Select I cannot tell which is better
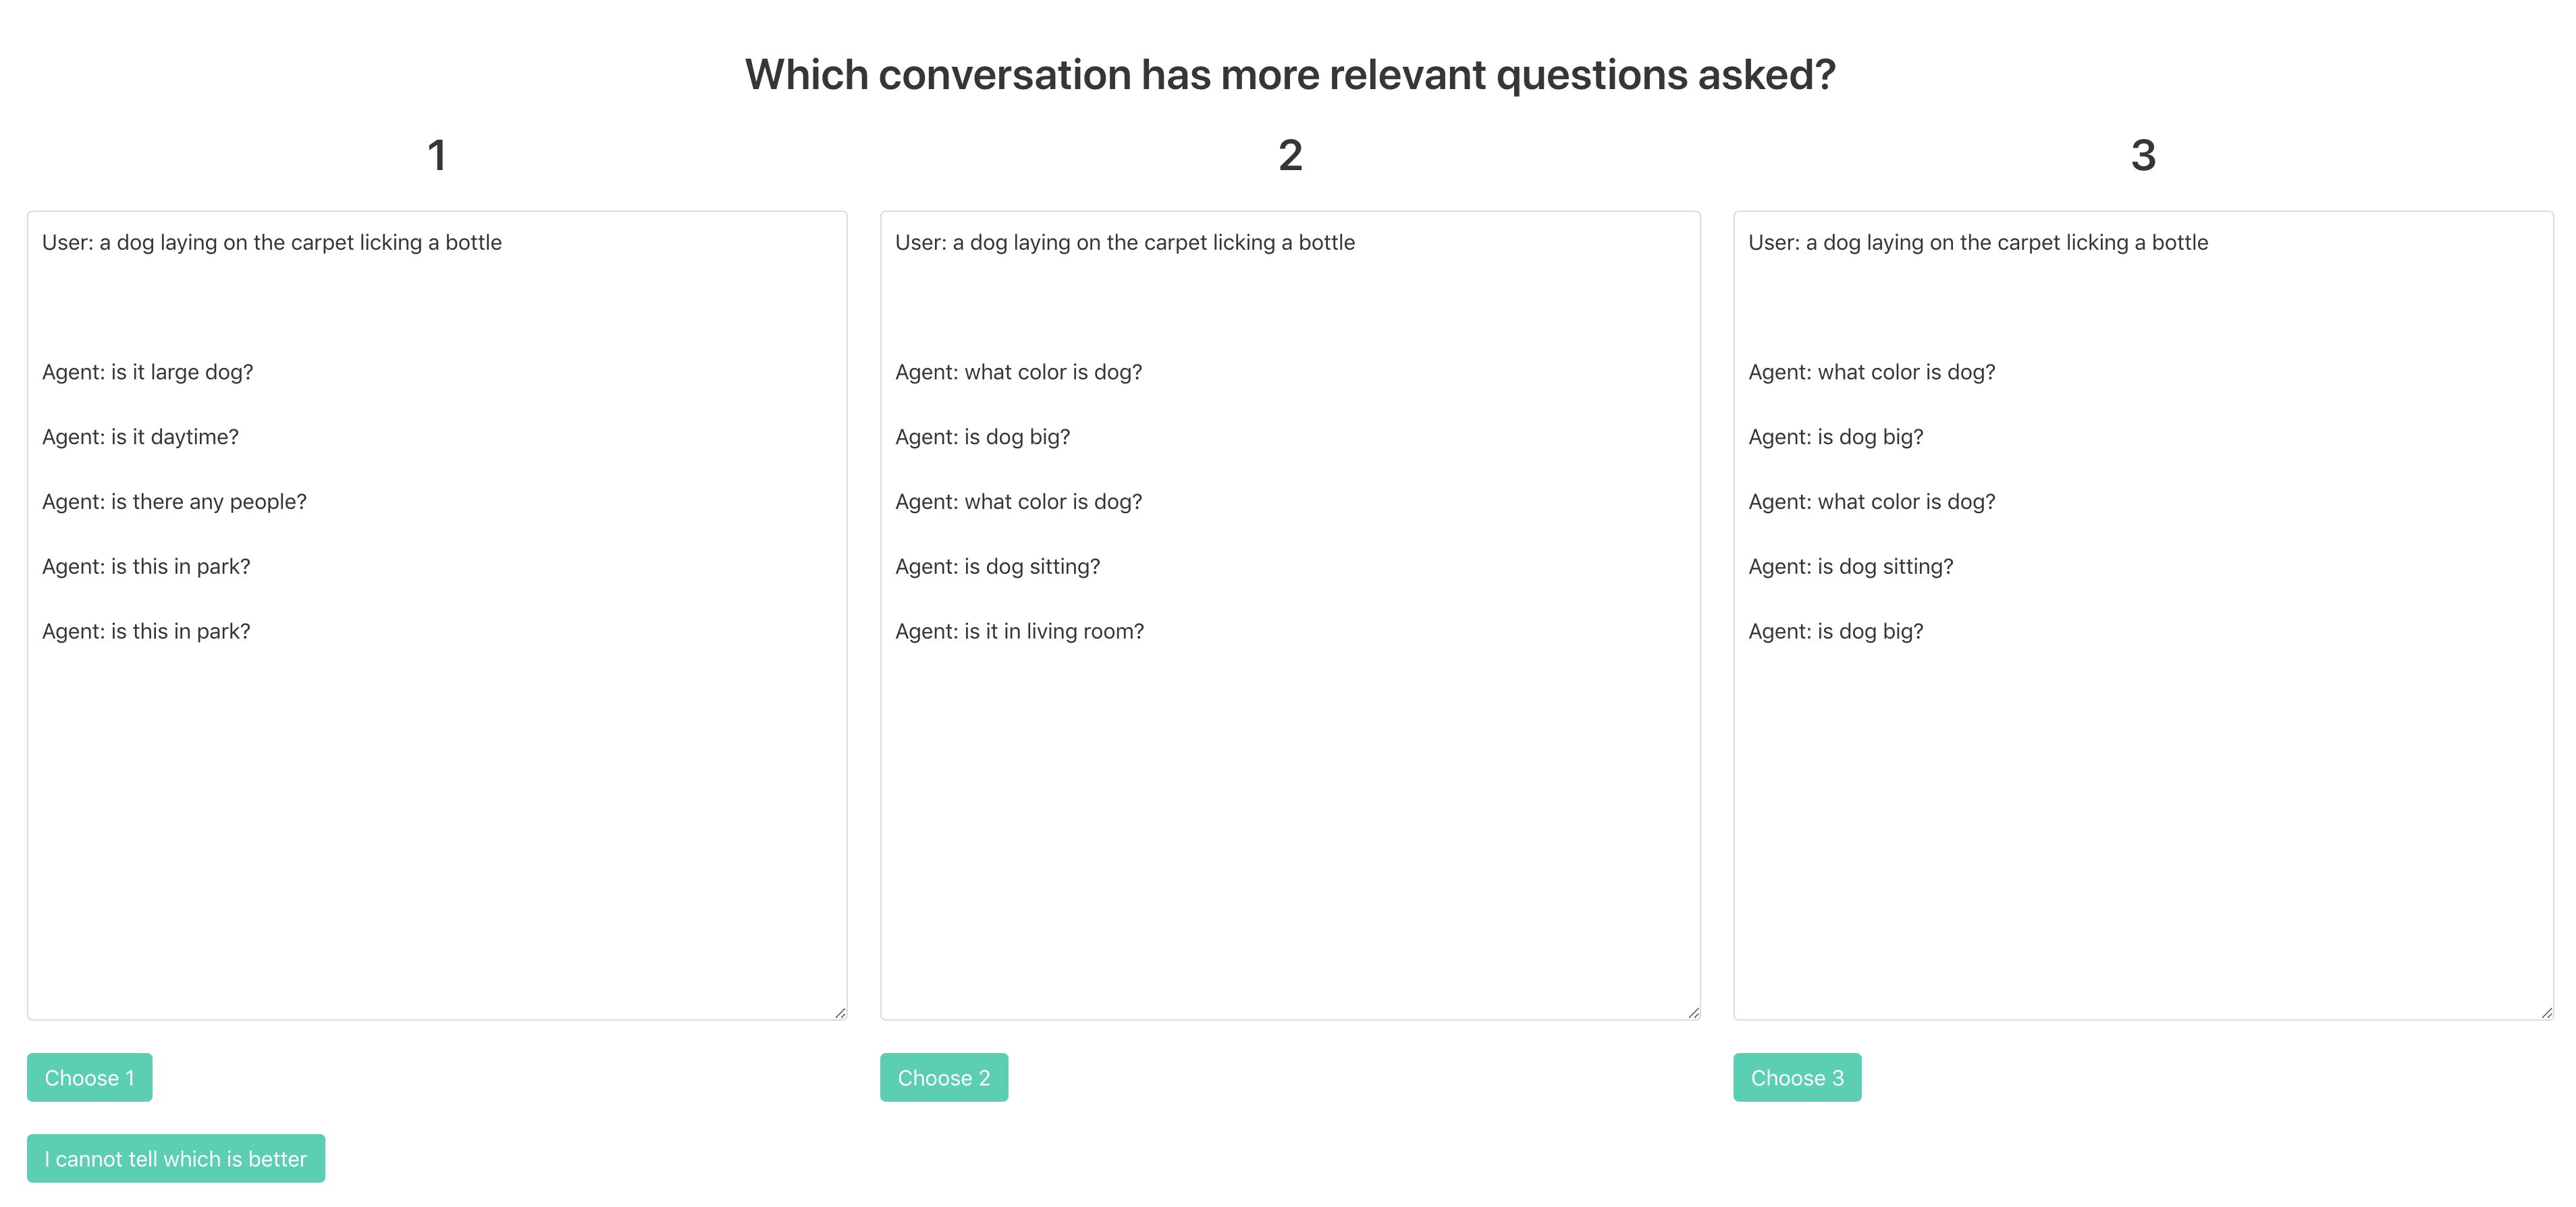 point(175,1158)
